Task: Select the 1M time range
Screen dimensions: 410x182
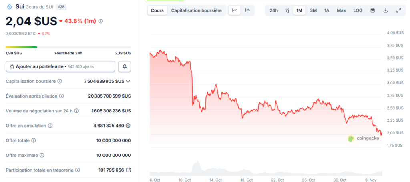Action: (x=299, y=10)
